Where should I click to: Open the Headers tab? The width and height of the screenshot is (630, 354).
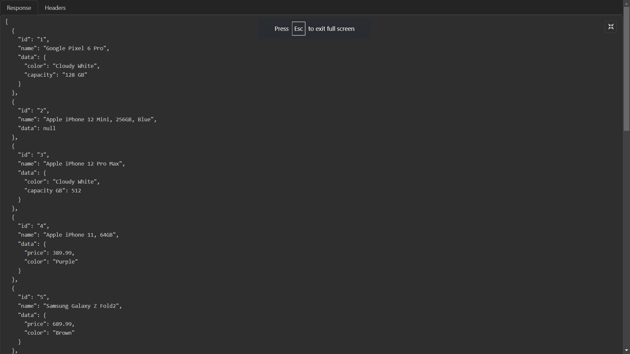point(55,8)
